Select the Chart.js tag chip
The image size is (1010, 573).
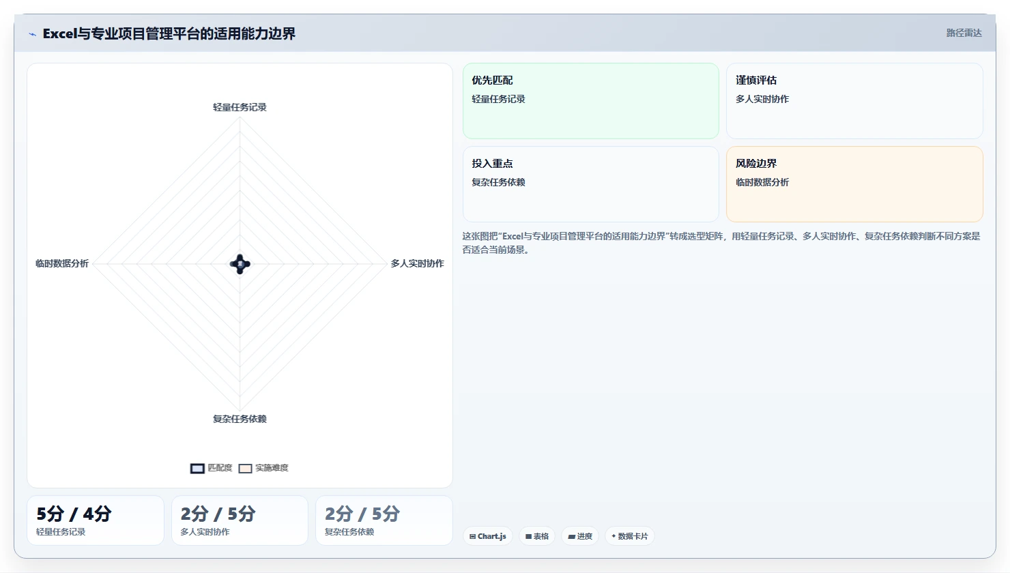coord(488,536)
